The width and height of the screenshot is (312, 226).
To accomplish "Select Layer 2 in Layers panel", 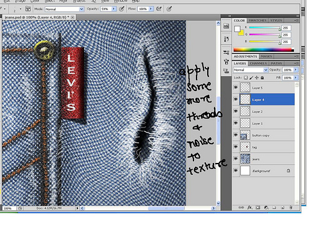I will [x=263, y=111].
